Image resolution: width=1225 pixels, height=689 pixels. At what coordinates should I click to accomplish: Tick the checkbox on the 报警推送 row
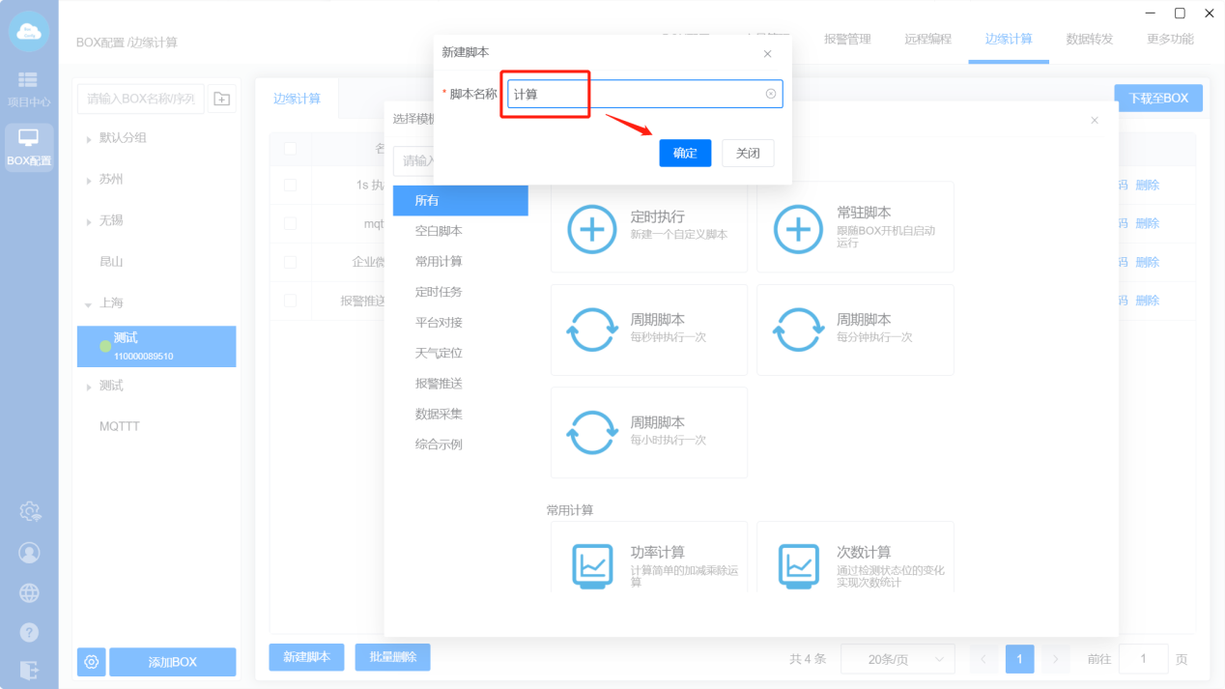point(290,301)
